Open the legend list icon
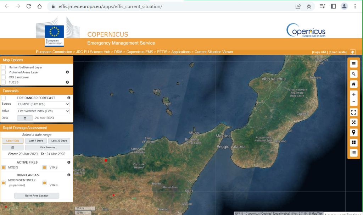 (x=353, y=153)
